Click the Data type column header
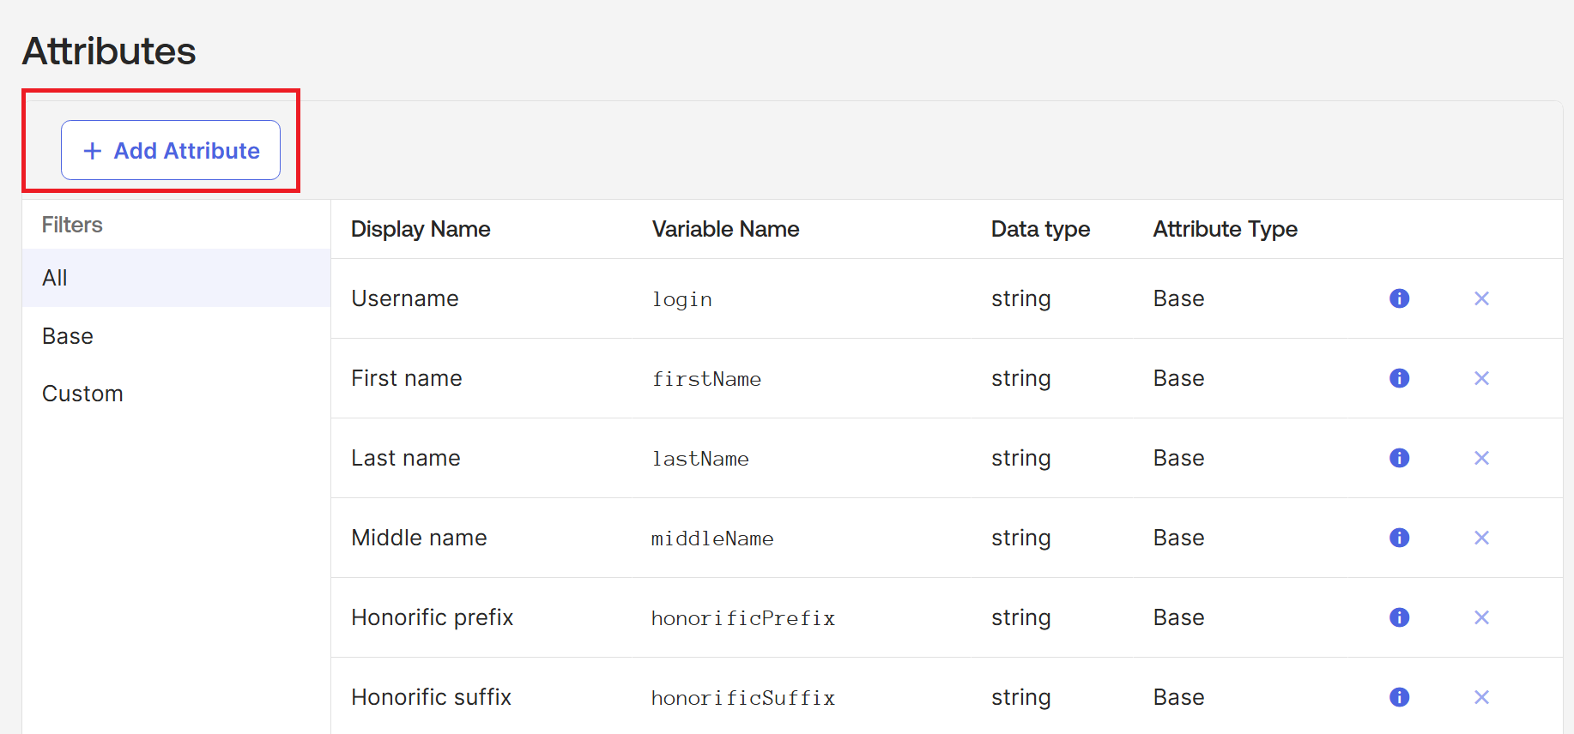This screenshot has height=734, width=1574. pyautogui.click(x=1040, y=229)
